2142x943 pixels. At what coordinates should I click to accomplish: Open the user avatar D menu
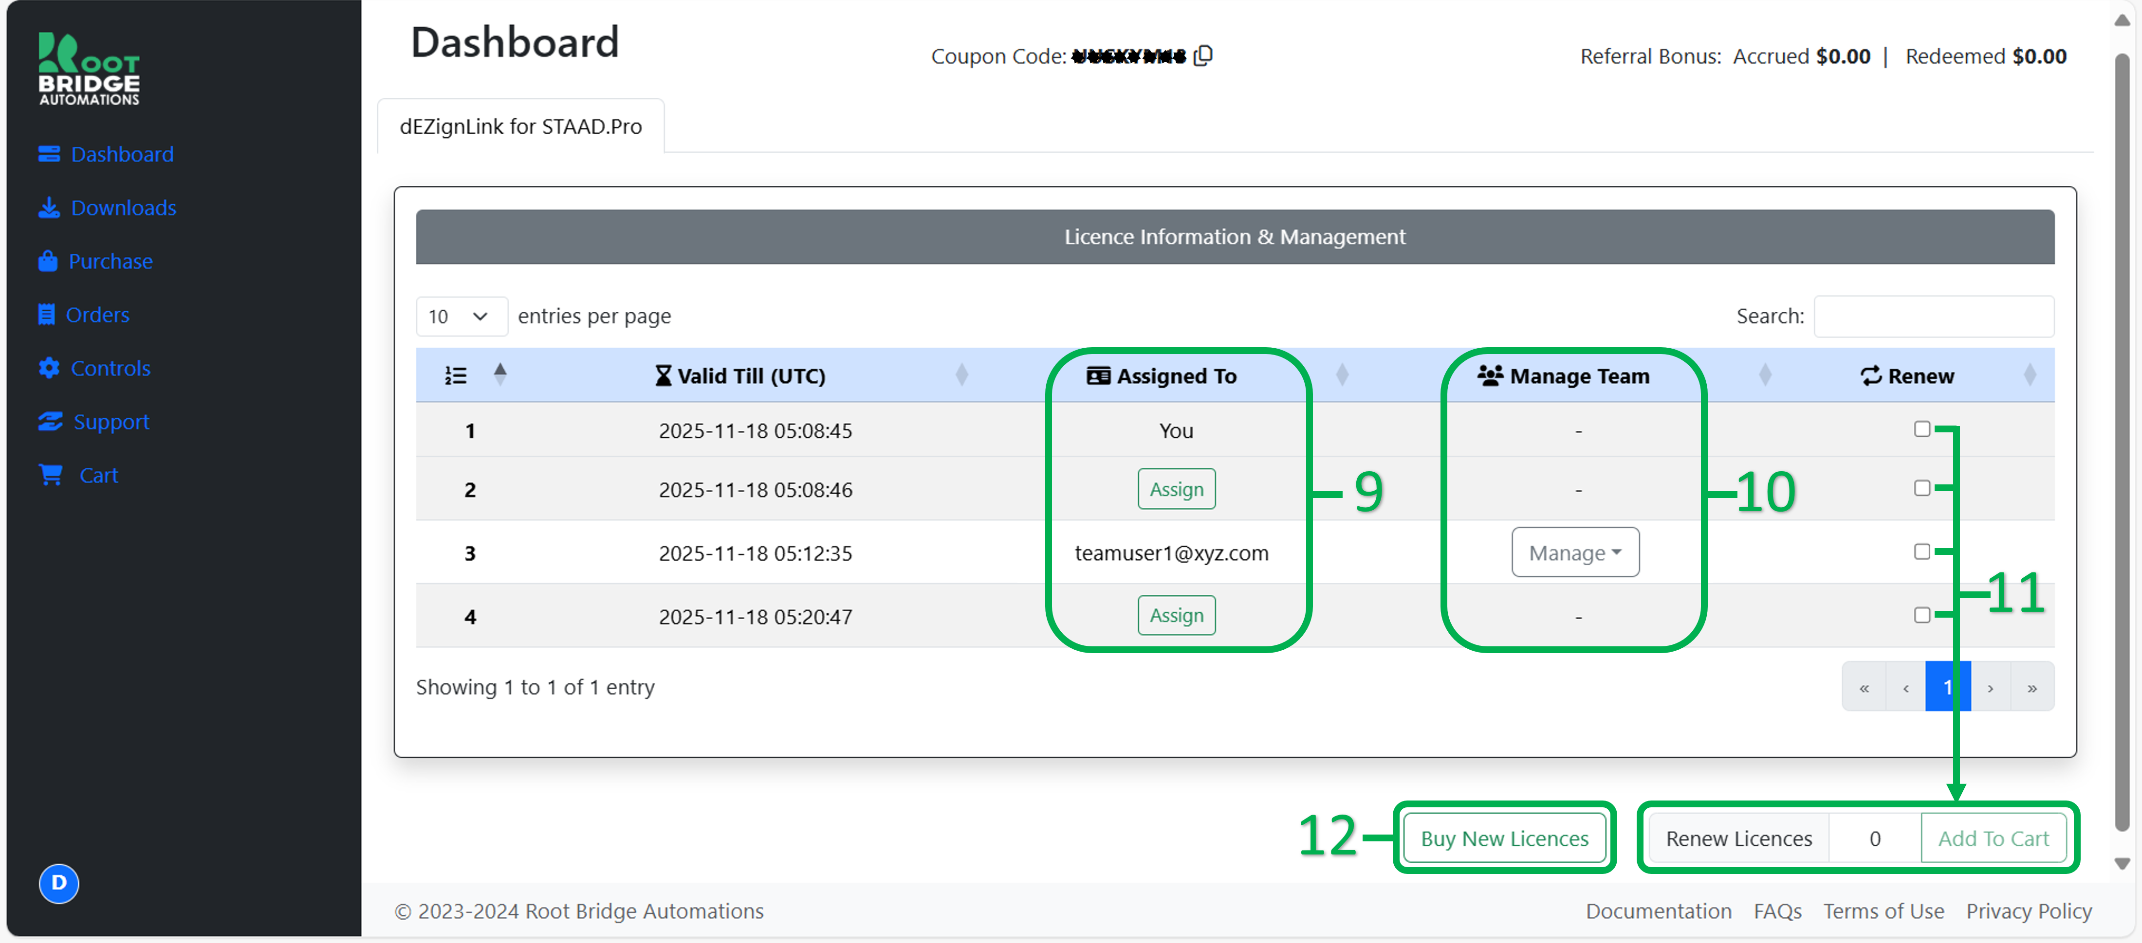[59, 883]
